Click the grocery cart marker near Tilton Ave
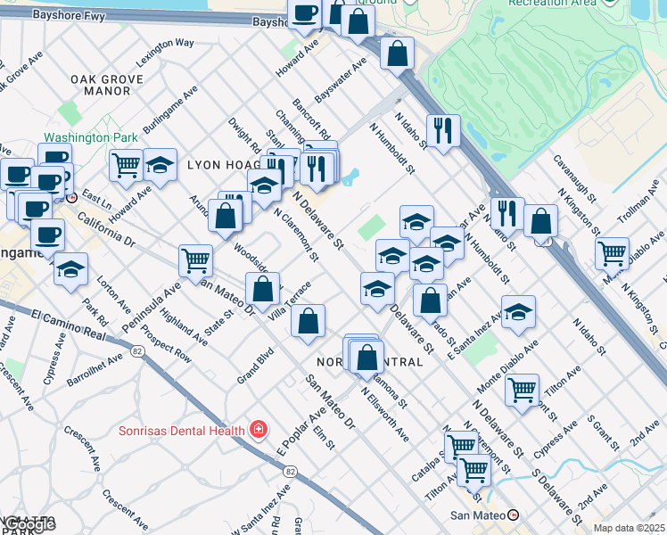The height and width of the screenshot is (535, 667). click(x=473, y=468)
